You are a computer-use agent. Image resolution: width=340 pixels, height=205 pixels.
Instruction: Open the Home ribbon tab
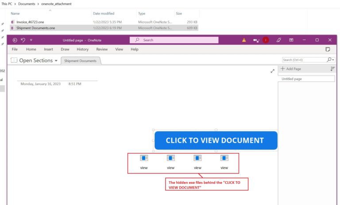[31, 49]
